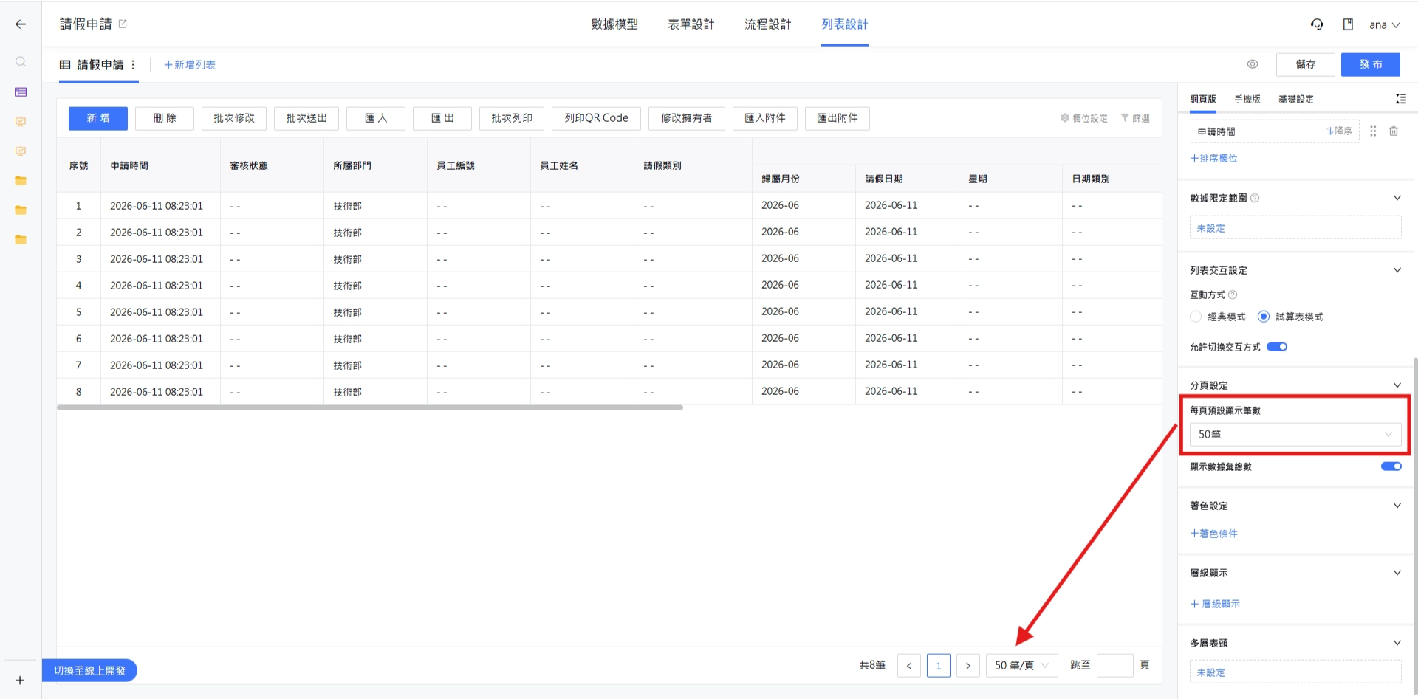Collapse the 分頁設定 section
The image size is (1418, 699).
(x=1397, y=385)
